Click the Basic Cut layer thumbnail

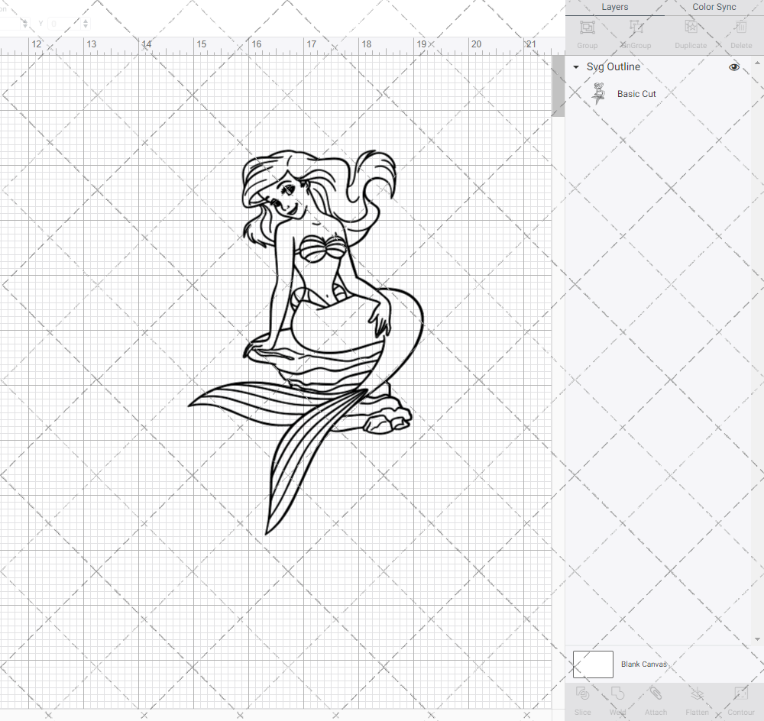point(599,92)
